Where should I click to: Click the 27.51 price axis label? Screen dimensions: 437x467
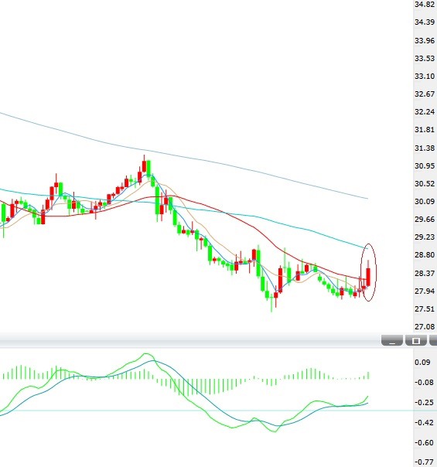(425, 308)
